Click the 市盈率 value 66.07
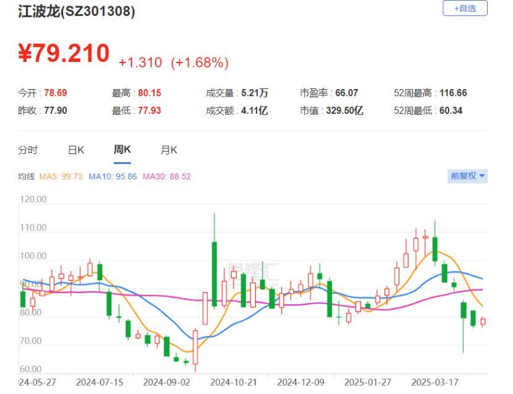 click(347, 93)
